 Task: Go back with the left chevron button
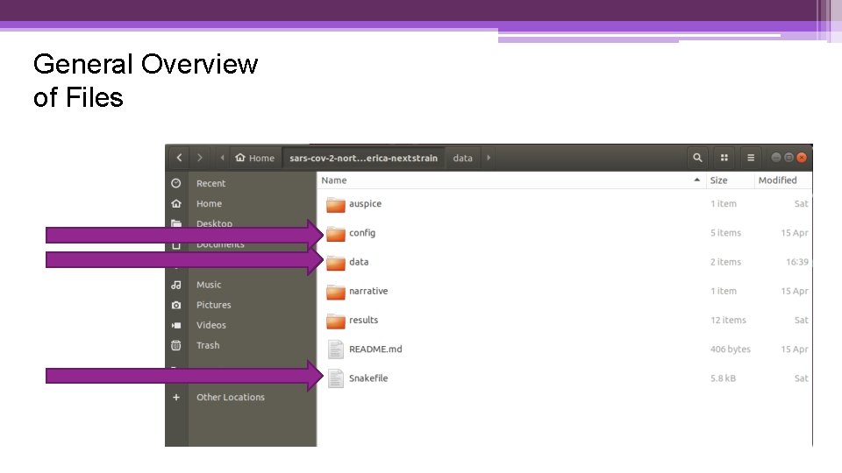(179, 158)
